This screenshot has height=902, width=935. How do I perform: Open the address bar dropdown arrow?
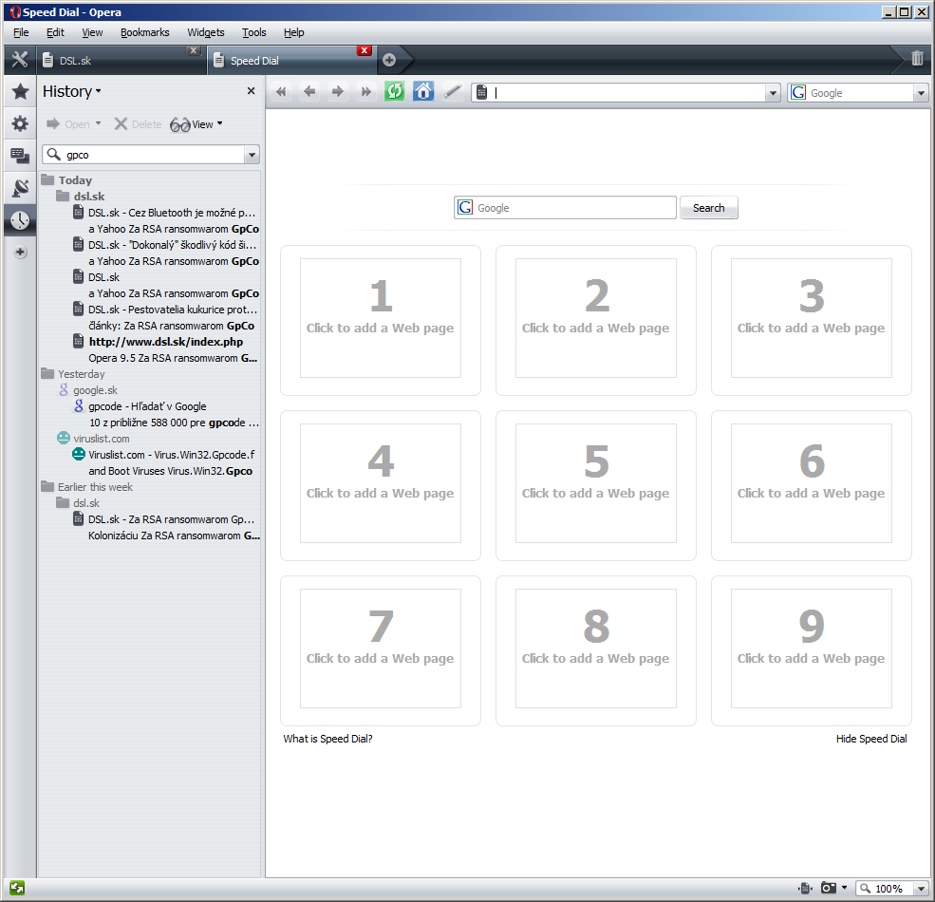(x=773, y=93)
